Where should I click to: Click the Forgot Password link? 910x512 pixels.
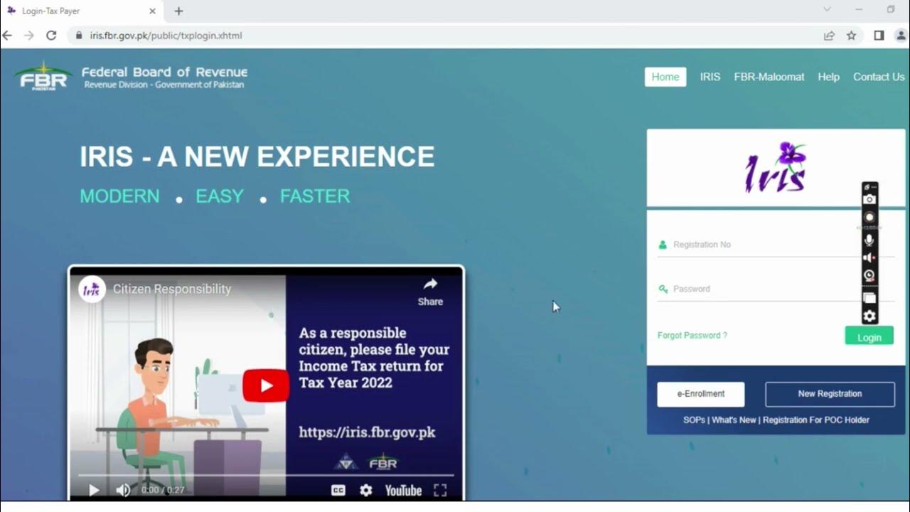pos(692,336)
